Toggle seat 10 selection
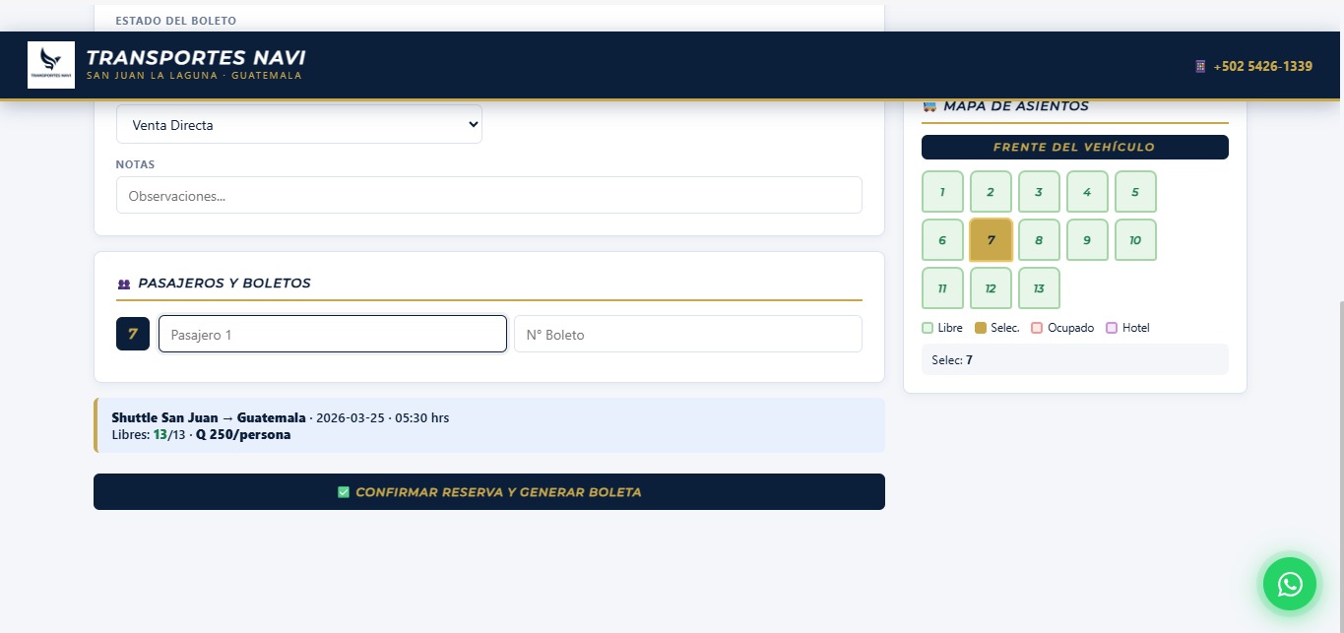The height and width of the screenshot is (633, 1344). point(1135,240)
